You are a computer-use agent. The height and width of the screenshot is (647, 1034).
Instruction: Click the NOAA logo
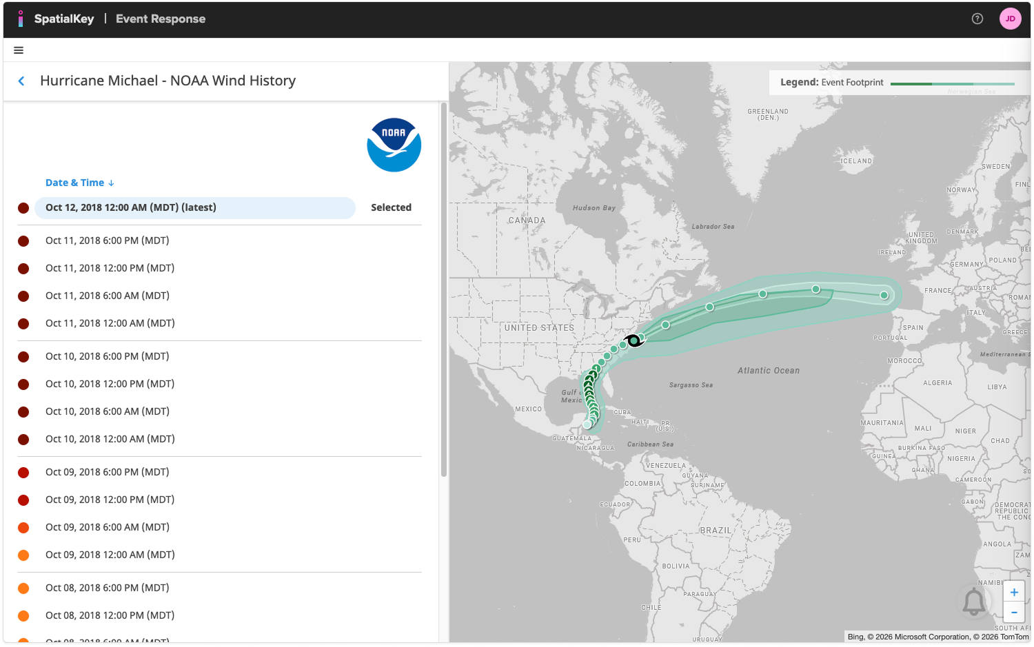click(394, 145)
